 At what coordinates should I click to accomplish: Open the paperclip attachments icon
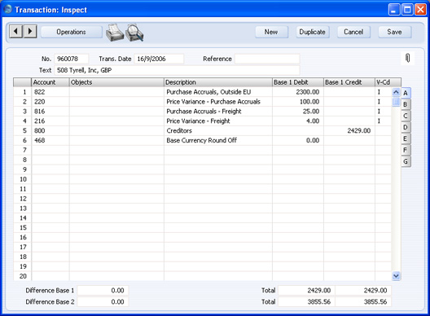pos(407,58)
